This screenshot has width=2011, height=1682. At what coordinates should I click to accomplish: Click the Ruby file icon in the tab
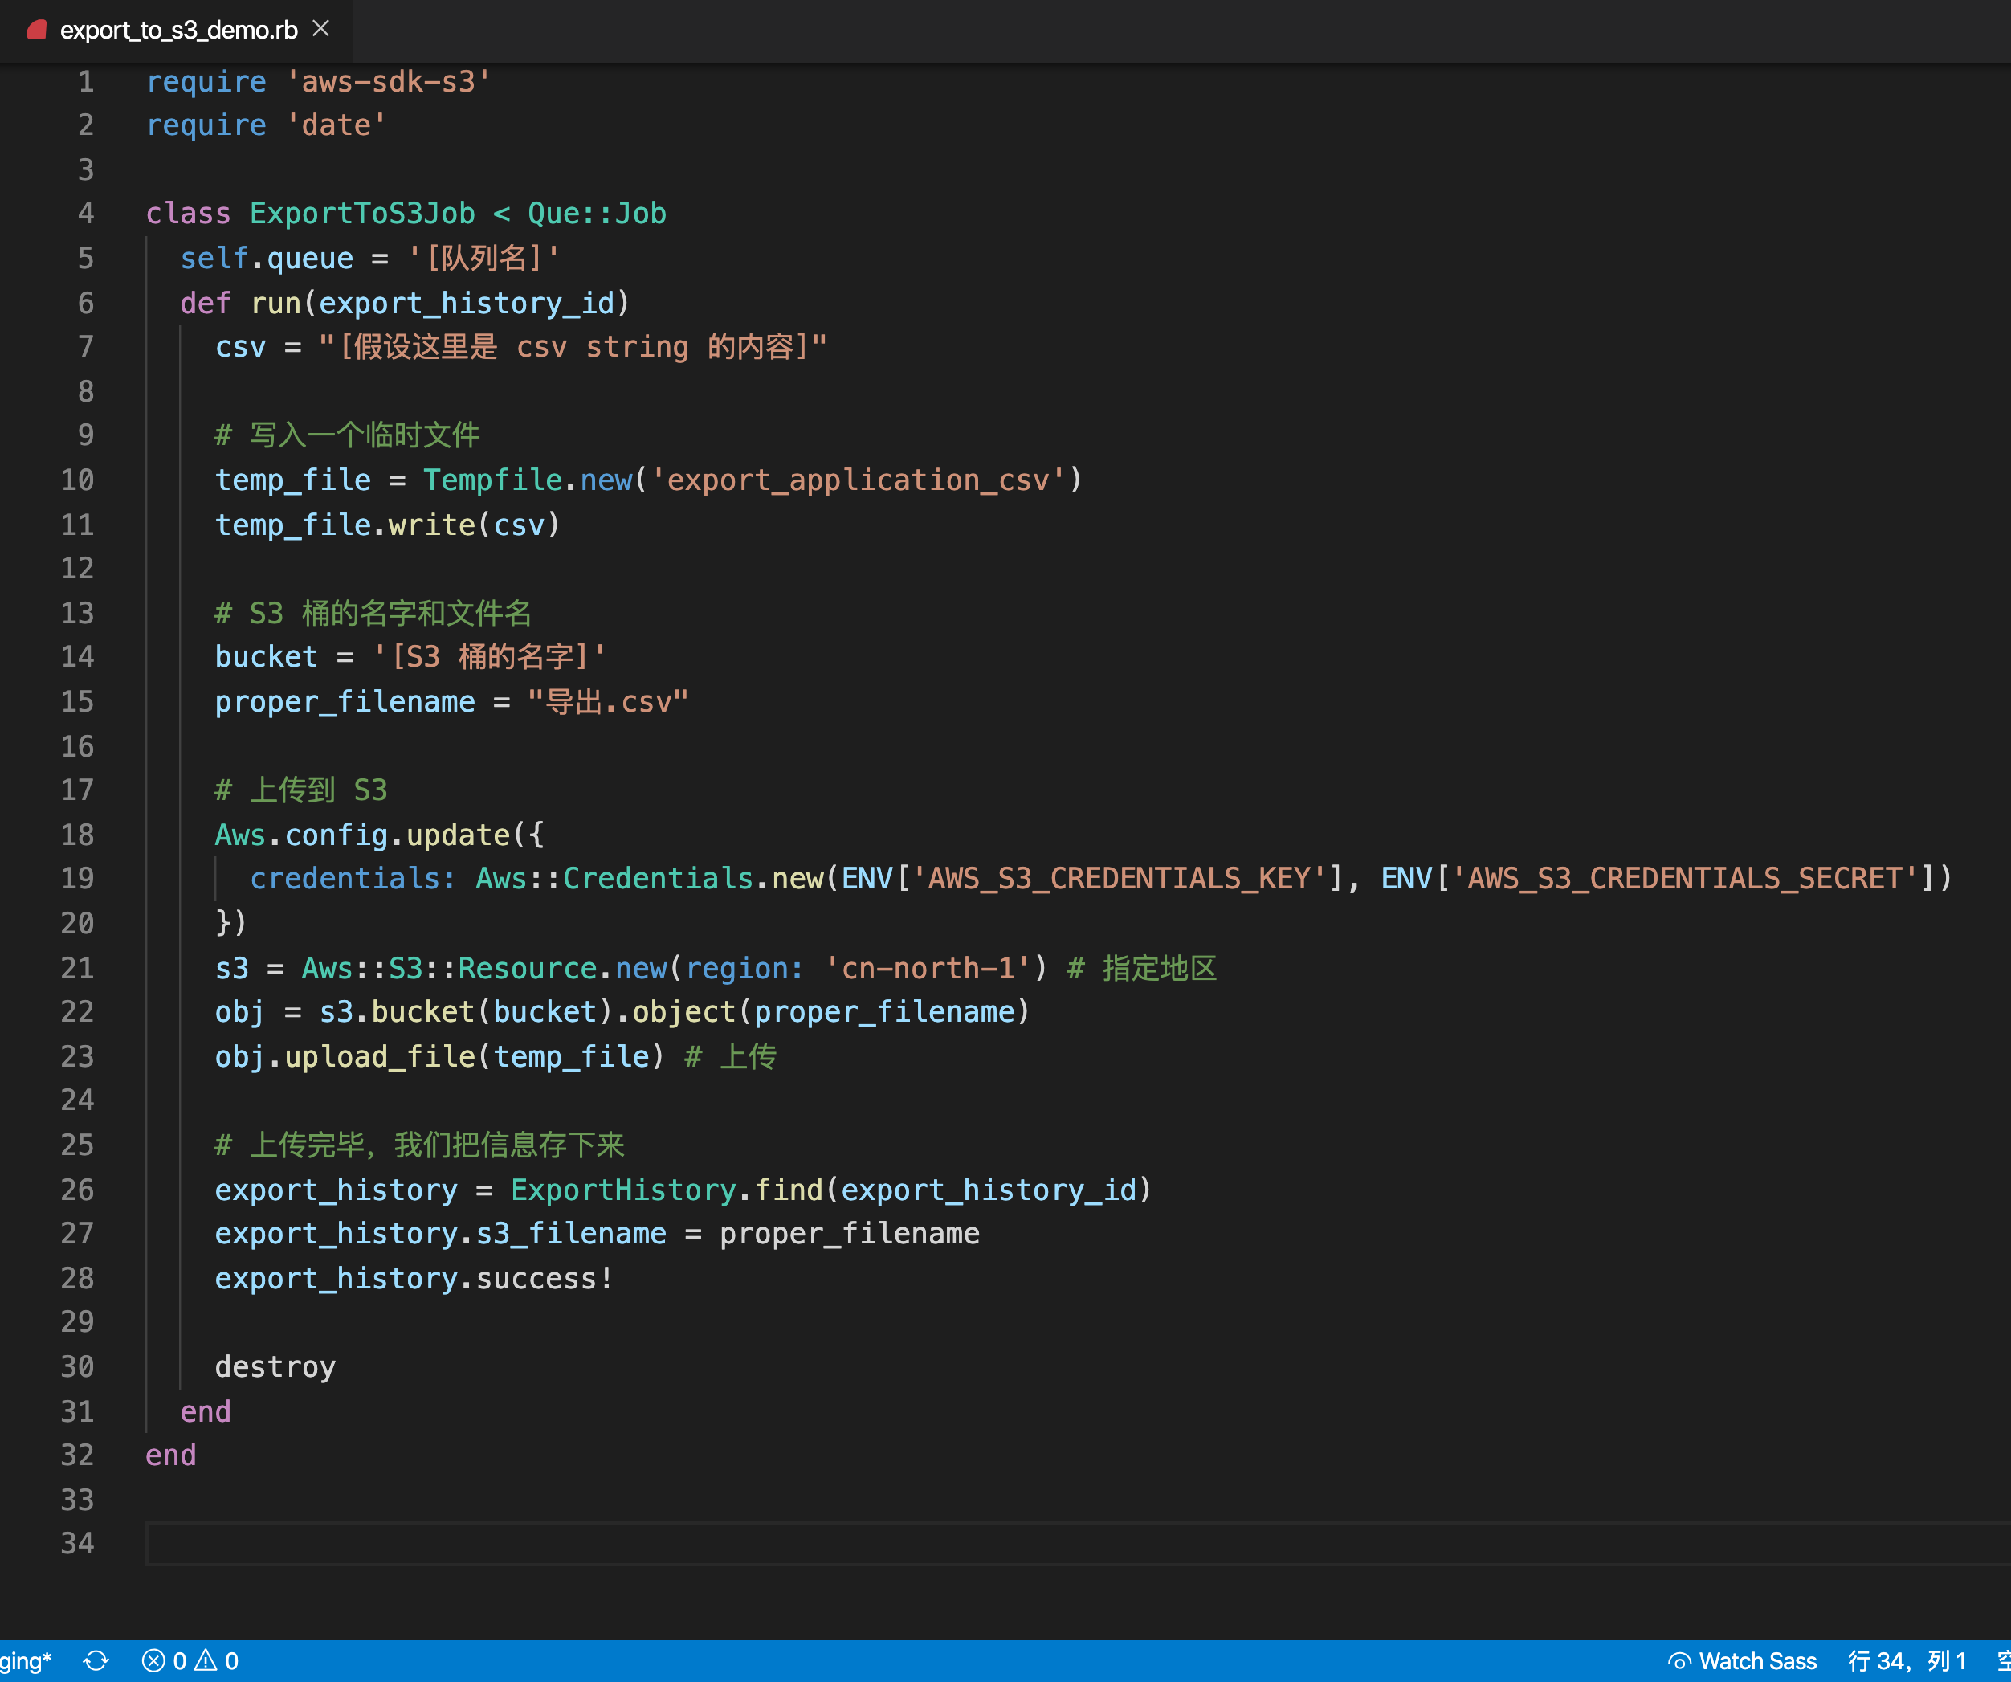coord(38,30)
